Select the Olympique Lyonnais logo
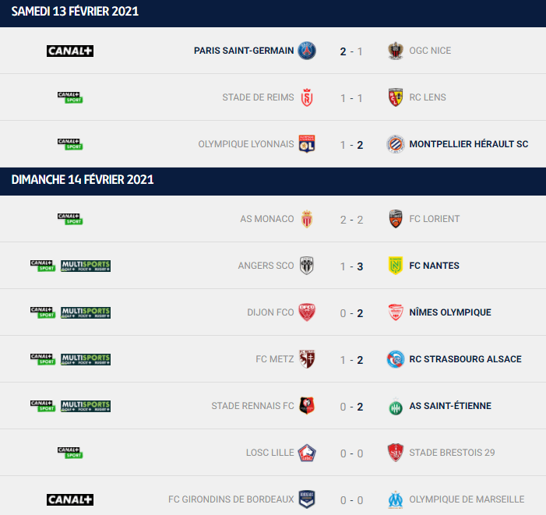Screen dimensions: 546x515 (x=307, y=144)
